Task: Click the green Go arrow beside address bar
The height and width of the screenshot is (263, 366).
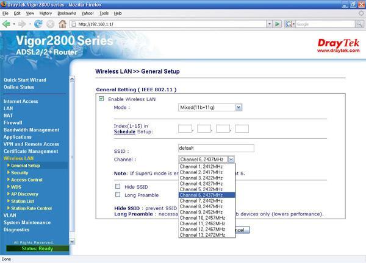Action: 278,24
